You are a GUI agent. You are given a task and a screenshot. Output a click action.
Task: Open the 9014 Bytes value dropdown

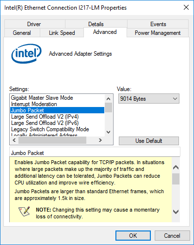pyautogui.click(x=149, y=99)
